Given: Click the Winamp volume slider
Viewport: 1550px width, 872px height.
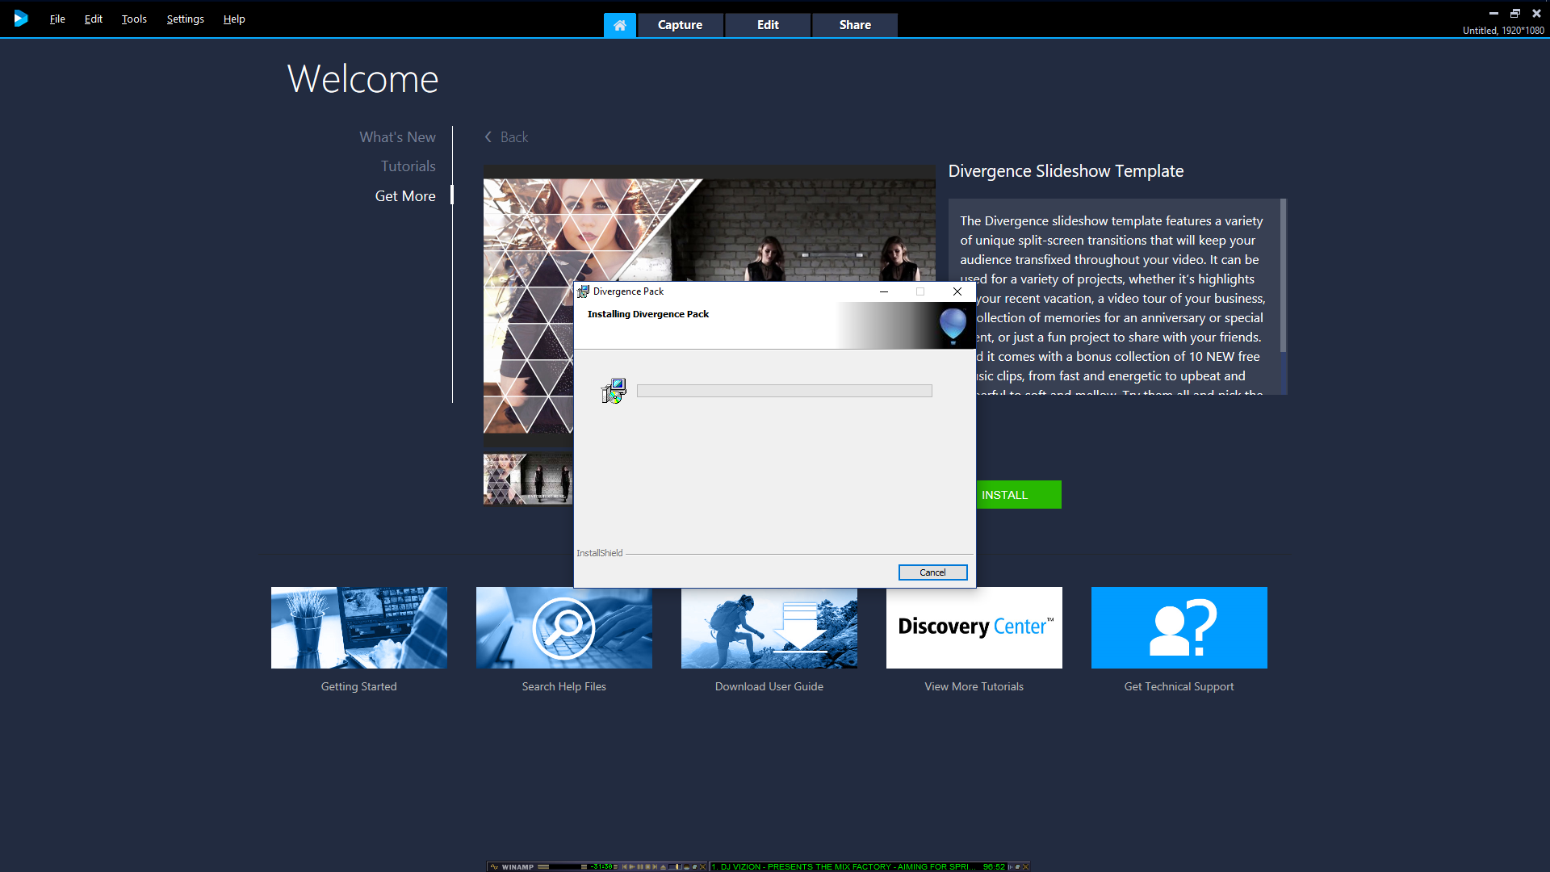Looking at the screenshot, I should click(x=675, y=866).
